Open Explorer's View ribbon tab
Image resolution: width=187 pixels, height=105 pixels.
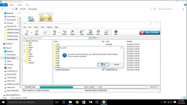click(x=27, y=5)
